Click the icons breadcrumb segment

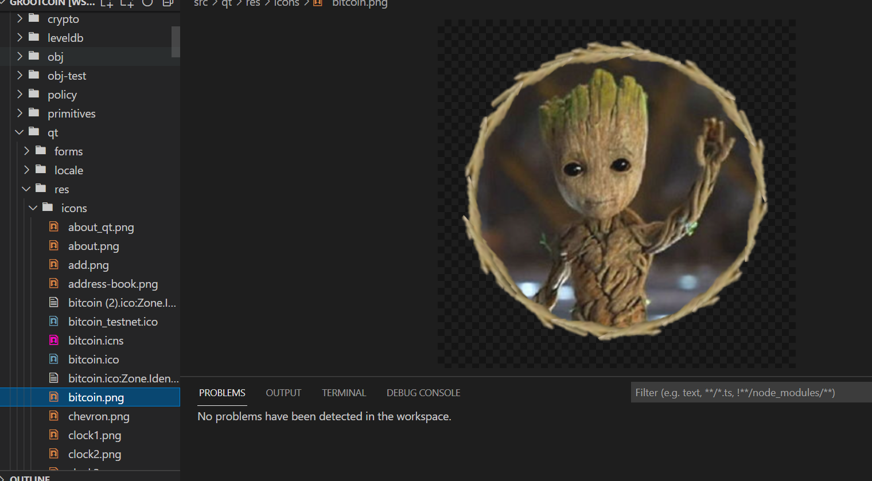(x=286, y=3)
